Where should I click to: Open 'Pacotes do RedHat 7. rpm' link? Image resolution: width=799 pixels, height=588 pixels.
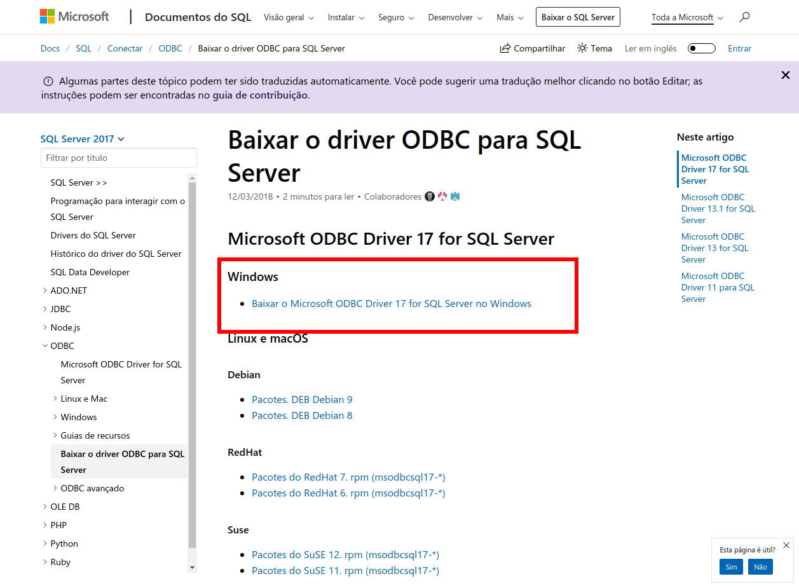348,477
